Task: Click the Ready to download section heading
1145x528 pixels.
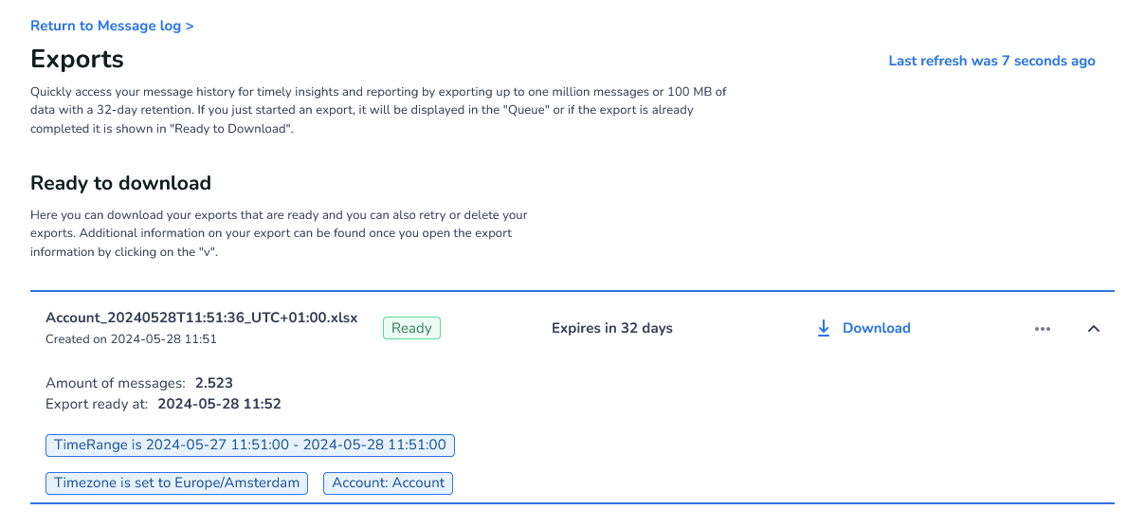Action: 120,183
